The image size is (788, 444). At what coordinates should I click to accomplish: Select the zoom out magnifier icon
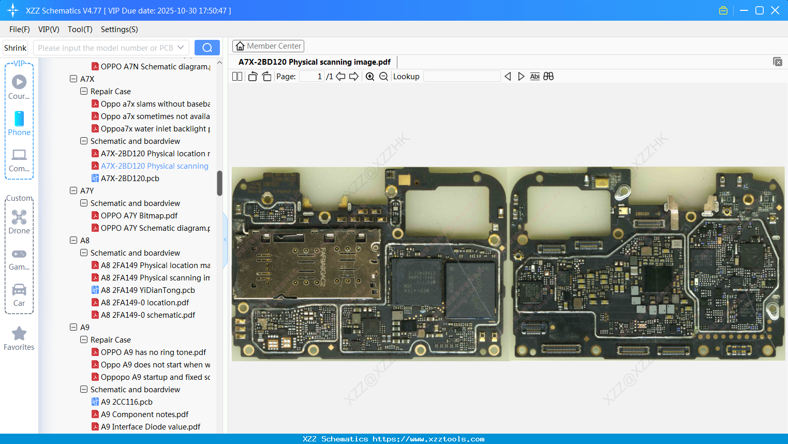pyautogui.click(x=383, y=76)
